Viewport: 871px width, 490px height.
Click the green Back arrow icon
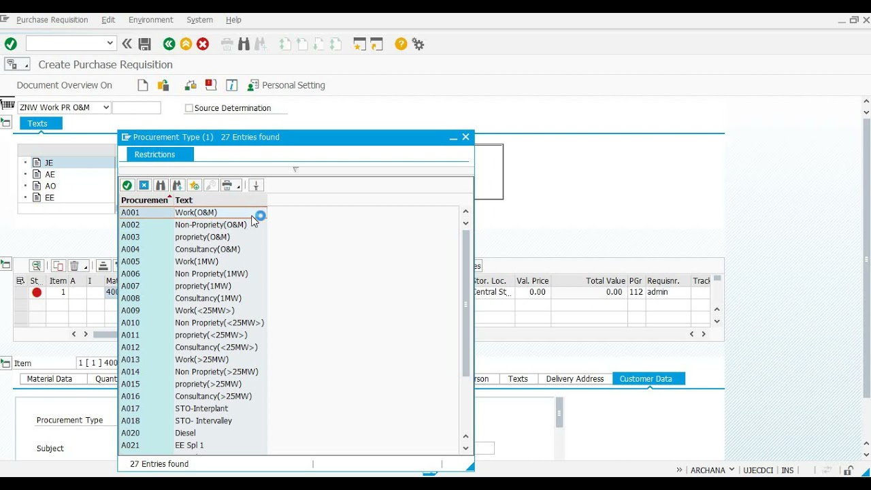[169, 44]
